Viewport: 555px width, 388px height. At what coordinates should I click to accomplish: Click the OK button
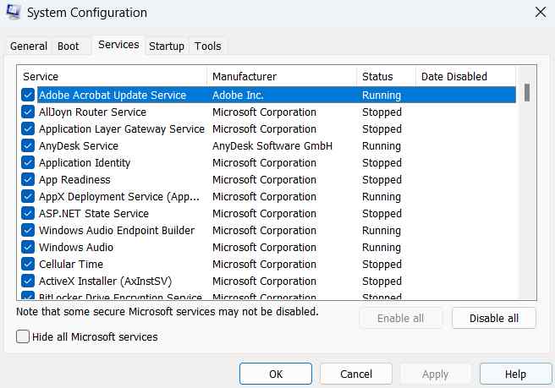(x=276, y=374)
